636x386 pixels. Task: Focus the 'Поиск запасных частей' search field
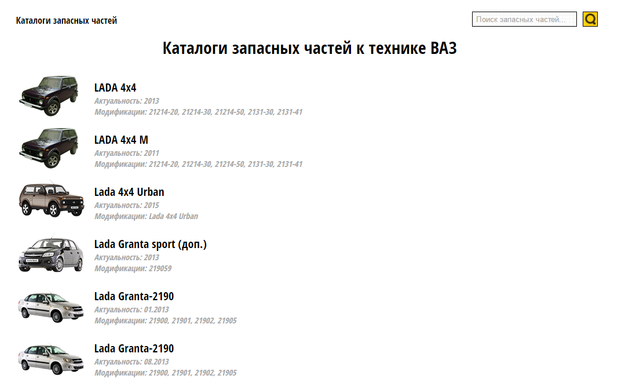coord(524,19)
